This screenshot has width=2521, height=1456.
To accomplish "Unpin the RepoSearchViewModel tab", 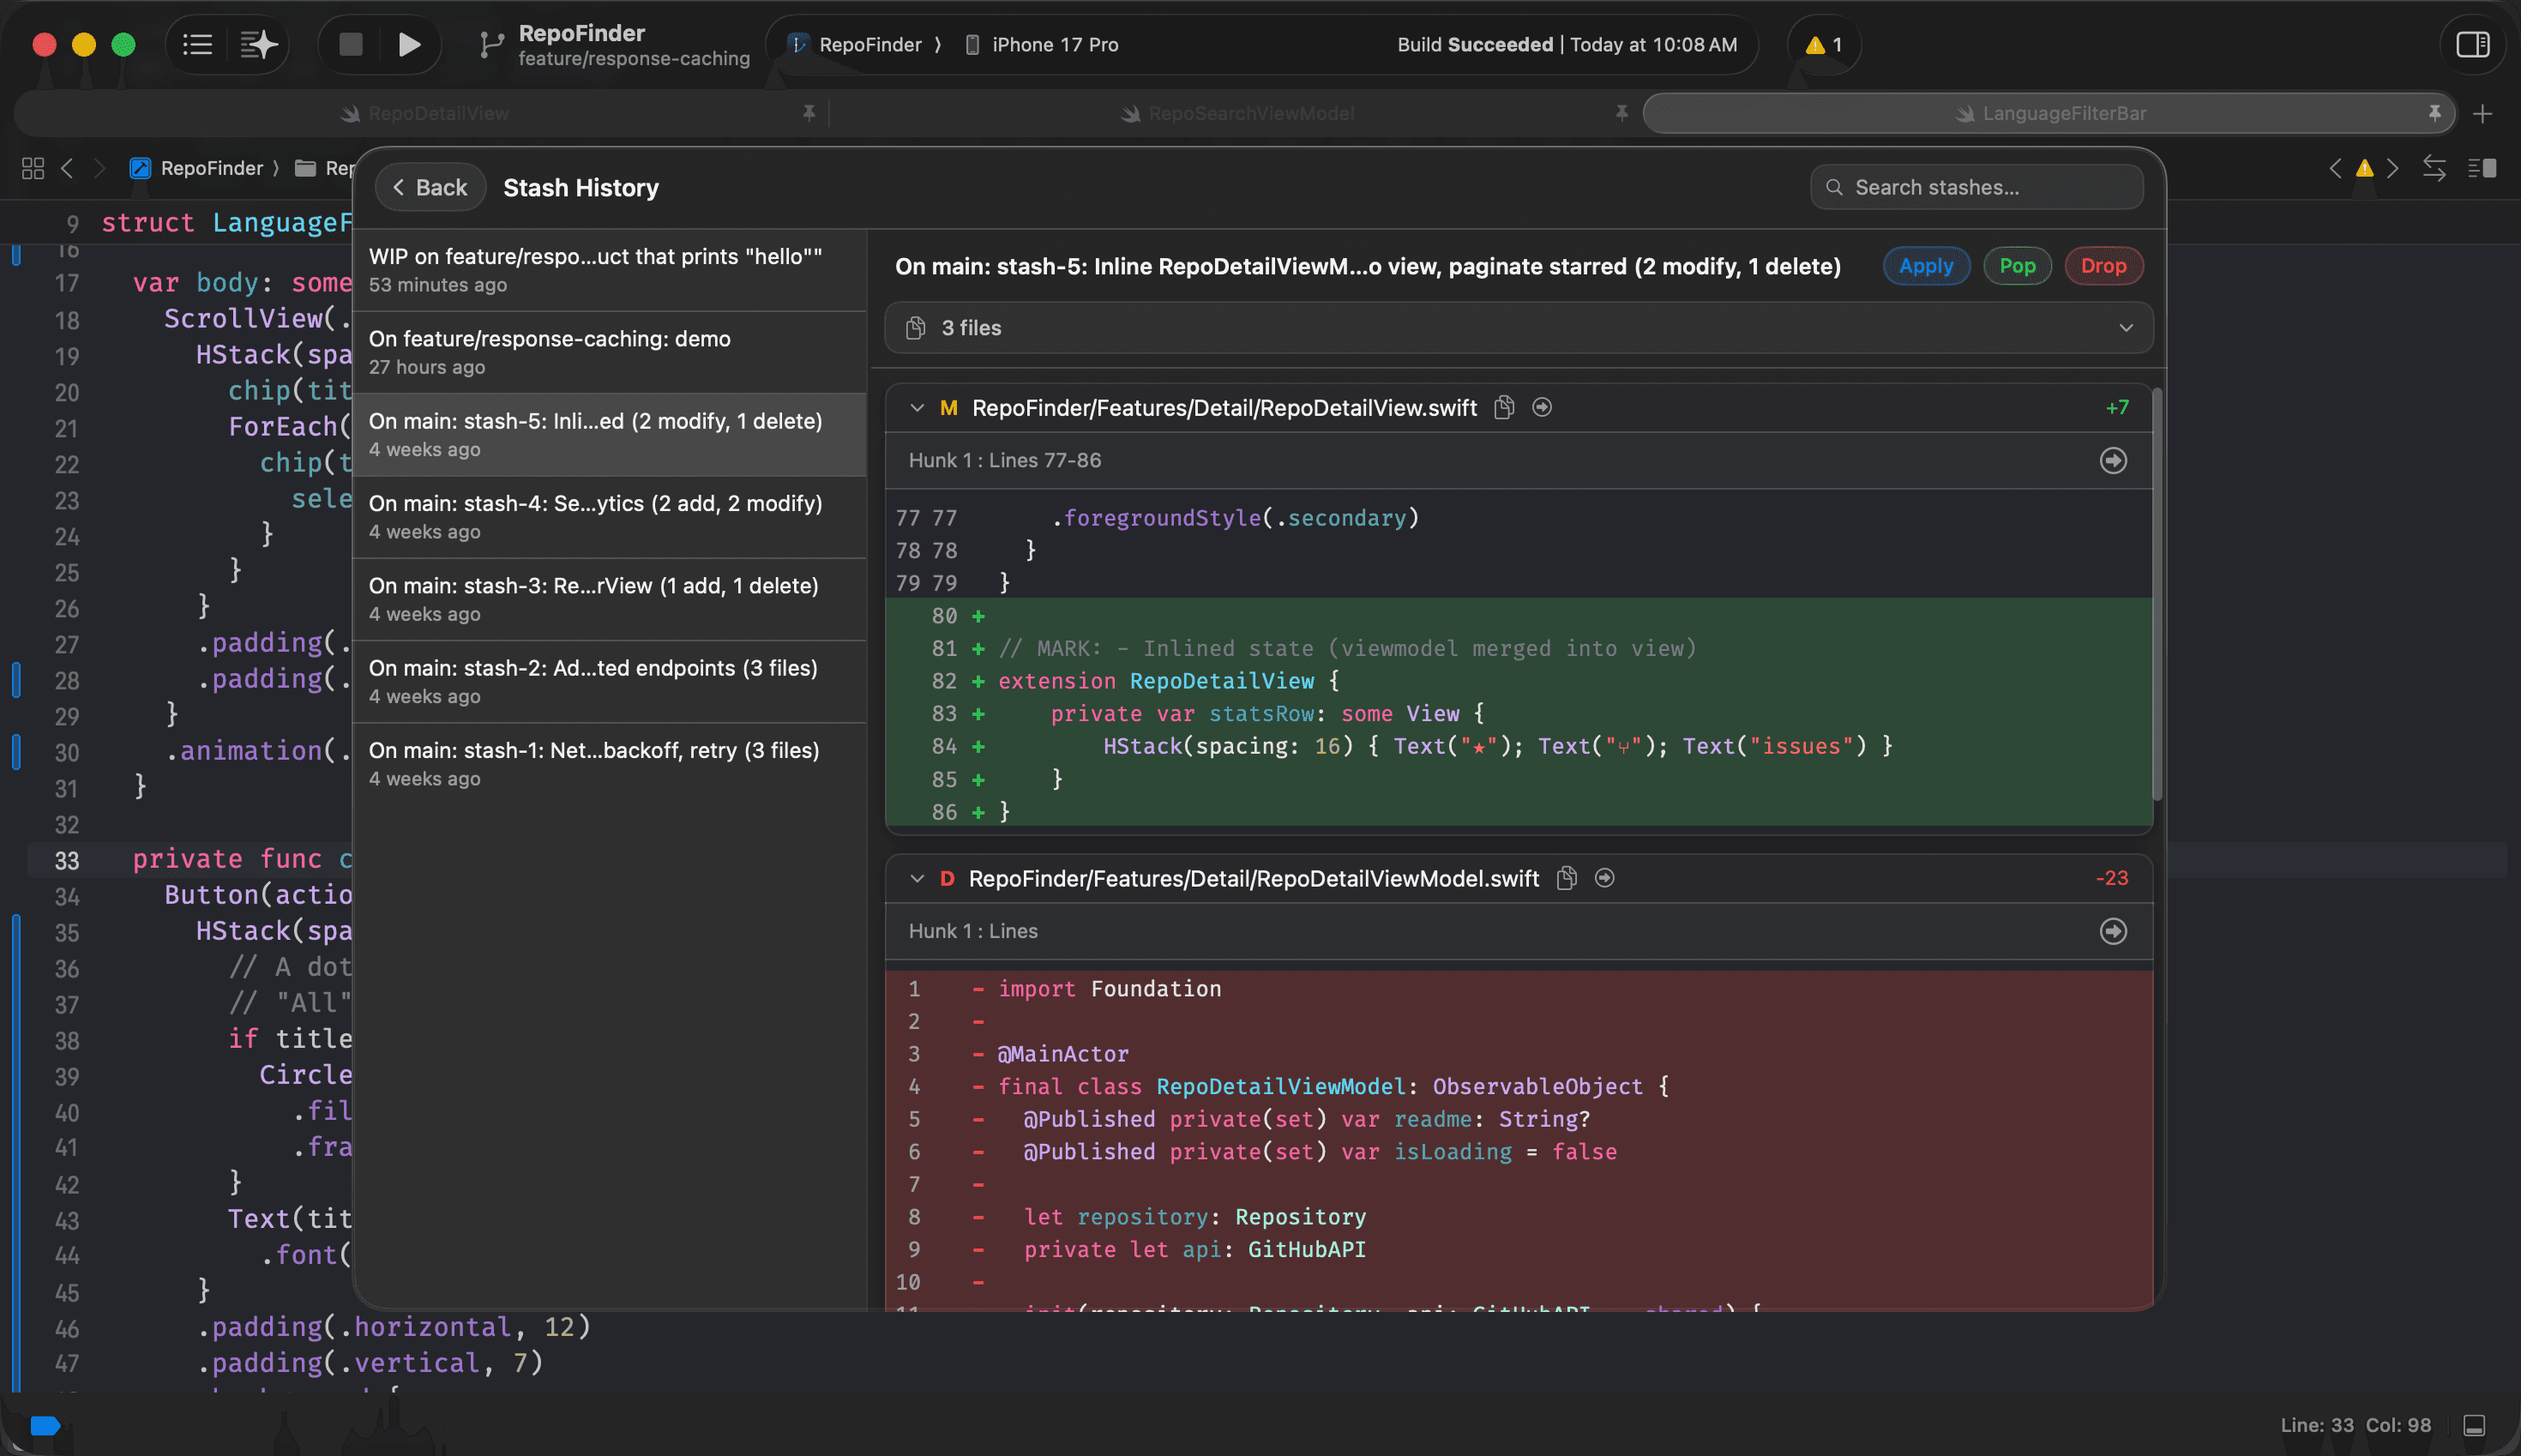I will coord(1621,113).
